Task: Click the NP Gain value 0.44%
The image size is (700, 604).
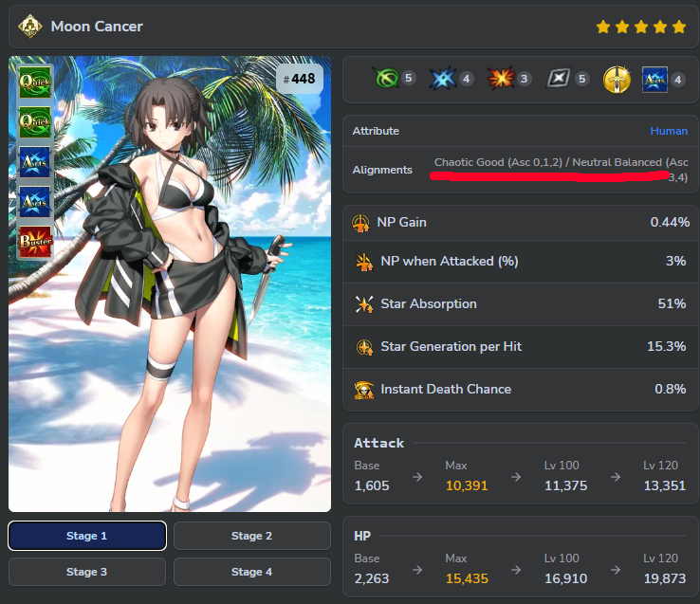Action: point(670,222)
